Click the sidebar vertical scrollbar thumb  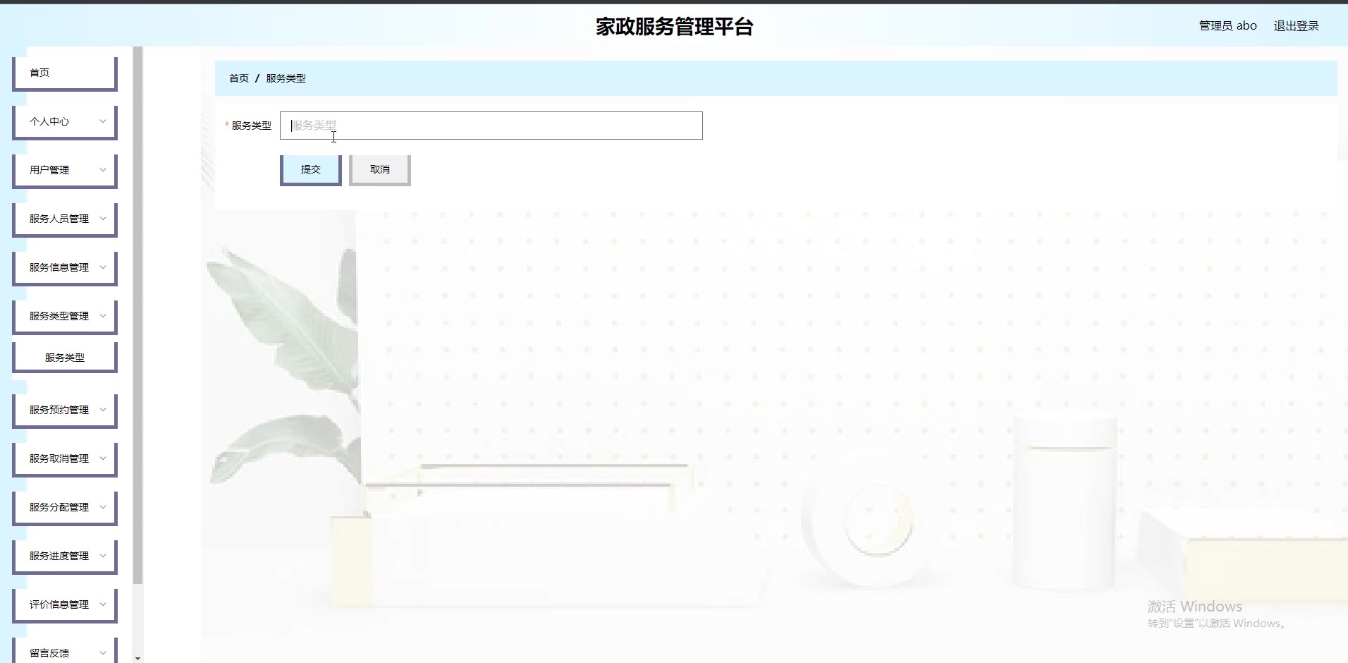[137, 315]
